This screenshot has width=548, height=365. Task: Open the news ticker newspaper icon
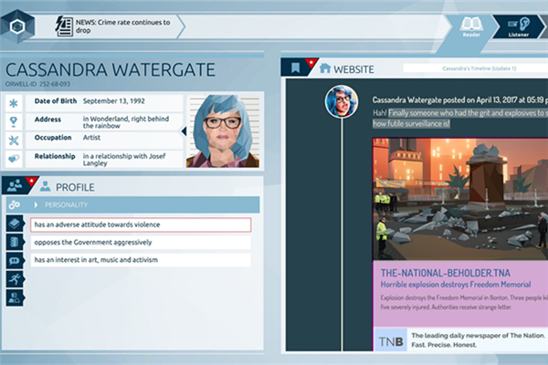pyautogui.click(x=64, y=26)
